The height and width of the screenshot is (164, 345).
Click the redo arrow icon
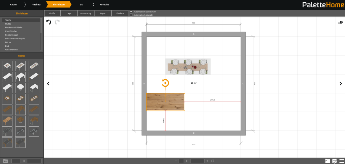pos(57,22)
